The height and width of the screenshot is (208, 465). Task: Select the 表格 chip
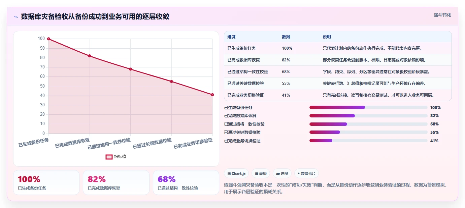tap(261, 173)
